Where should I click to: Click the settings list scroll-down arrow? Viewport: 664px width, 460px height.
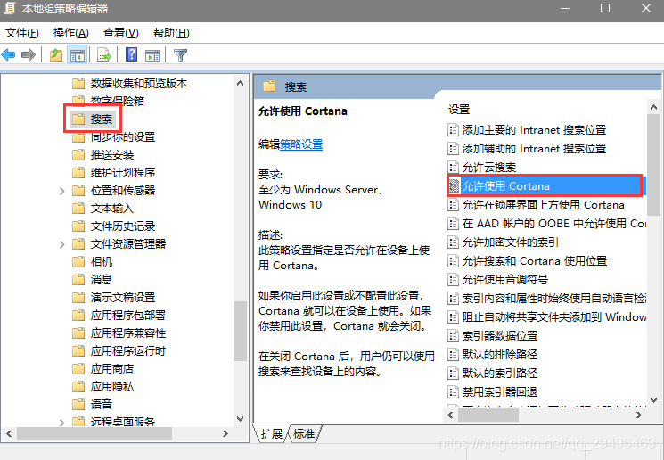pyautogui.click(x=653, y=400)
